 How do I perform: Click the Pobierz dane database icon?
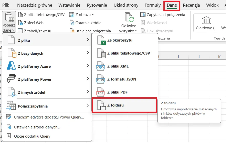(x=9, y=17)
